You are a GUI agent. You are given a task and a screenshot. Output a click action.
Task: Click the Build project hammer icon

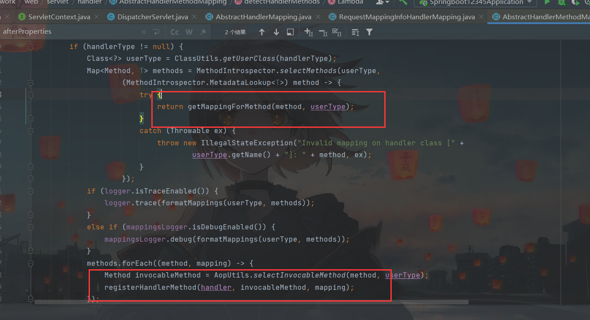(403, 2)
